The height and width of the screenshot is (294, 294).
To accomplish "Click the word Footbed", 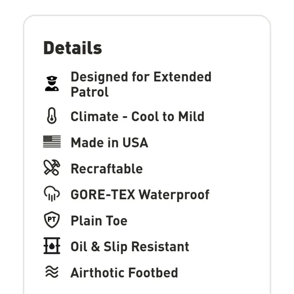I will 153,273.
